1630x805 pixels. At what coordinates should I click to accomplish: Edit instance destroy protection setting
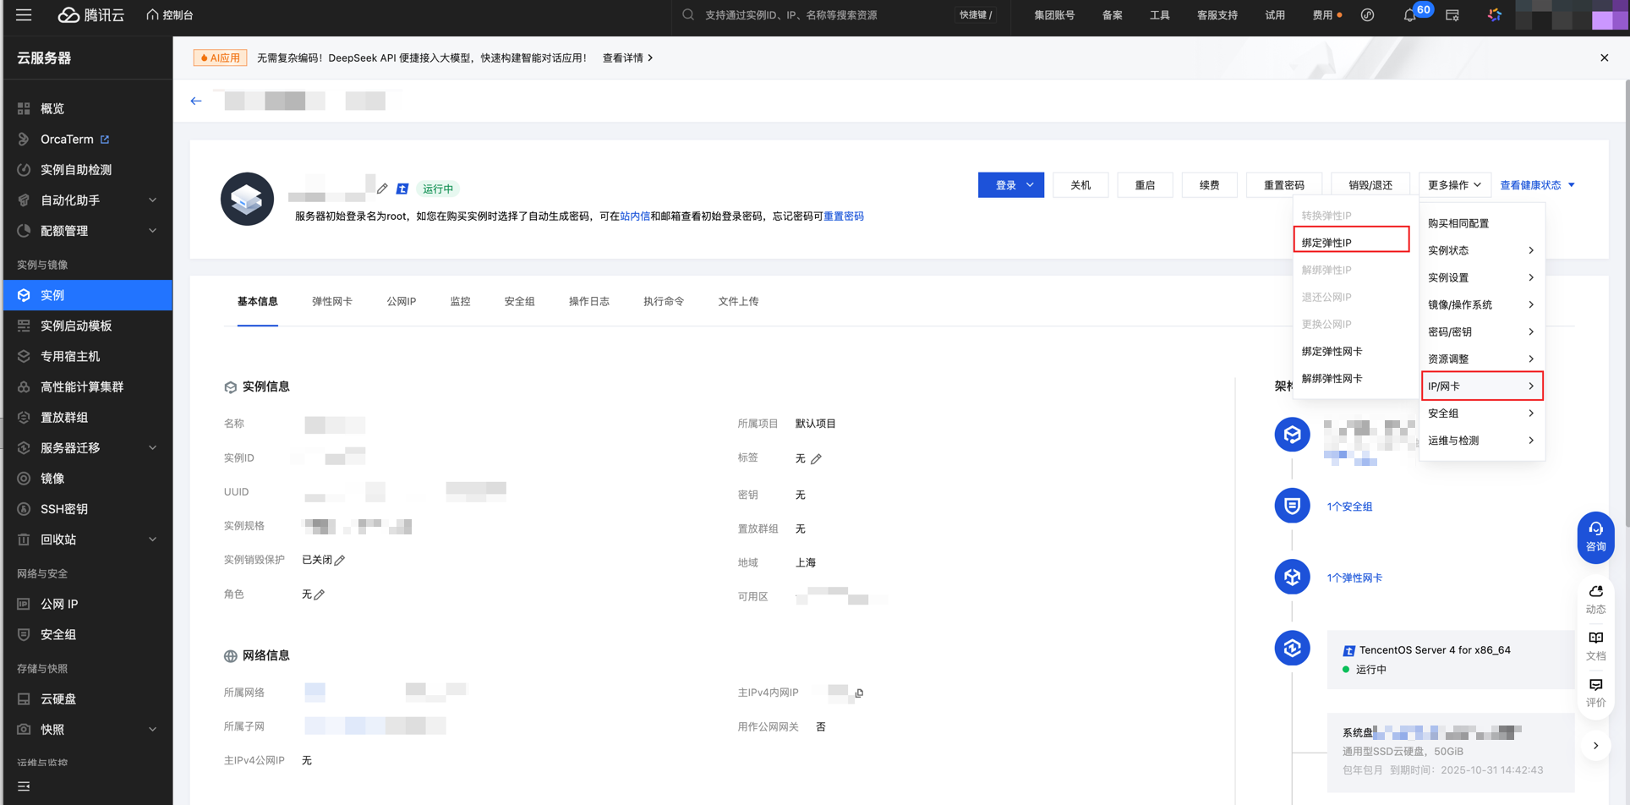[x=340, y=561]
